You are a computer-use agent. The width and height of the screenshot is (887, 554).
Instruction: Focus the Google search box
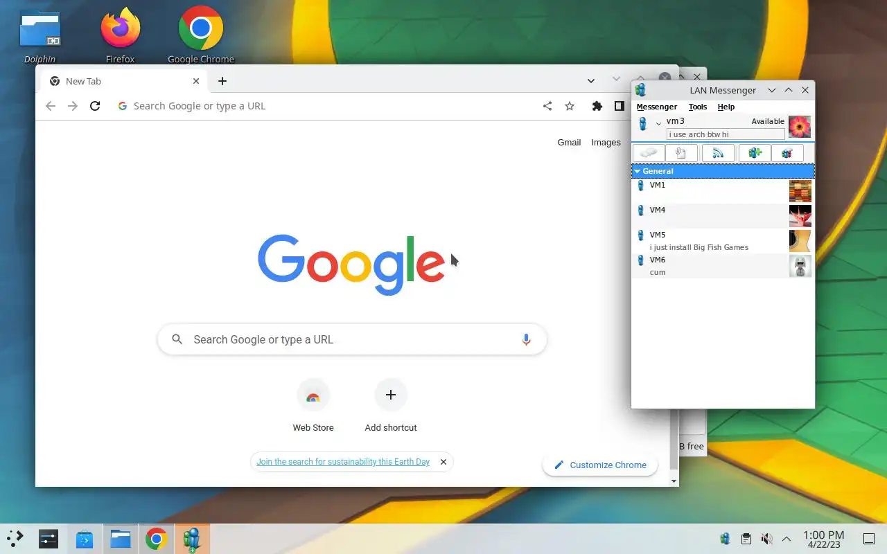tap(352, 339)
